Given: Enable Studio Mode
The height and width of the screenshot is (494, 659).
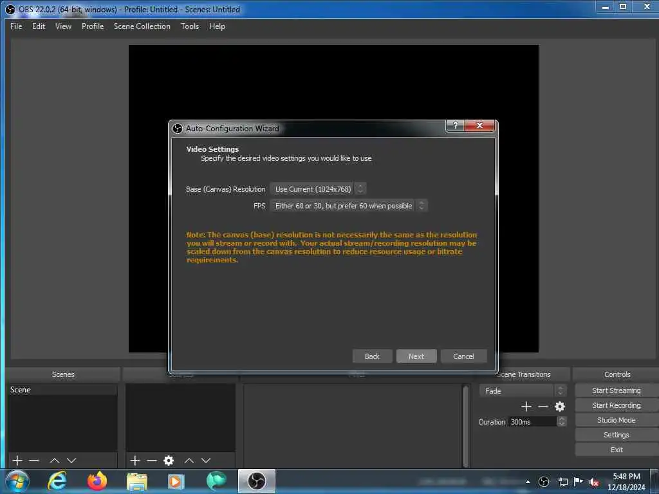Looking at the screenshot, I should tap(617, 420).
